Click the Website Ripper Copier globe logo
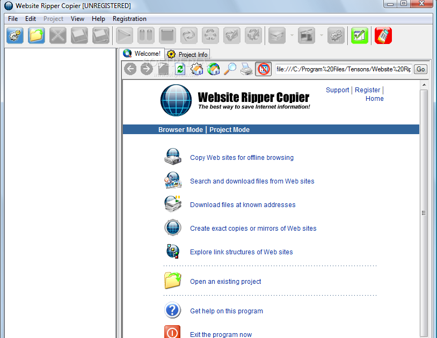Viewport: 437px width, 338px height. click(176, 100)
